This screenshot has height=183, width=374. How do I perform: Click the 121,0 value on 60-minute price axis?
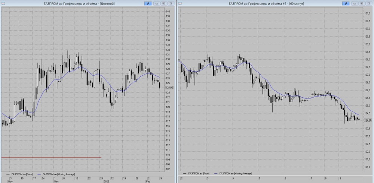[367, 167]
